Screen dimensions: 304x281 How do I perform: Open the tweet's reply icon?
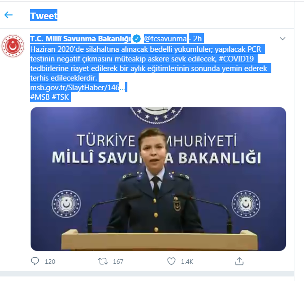pos(35,261)
